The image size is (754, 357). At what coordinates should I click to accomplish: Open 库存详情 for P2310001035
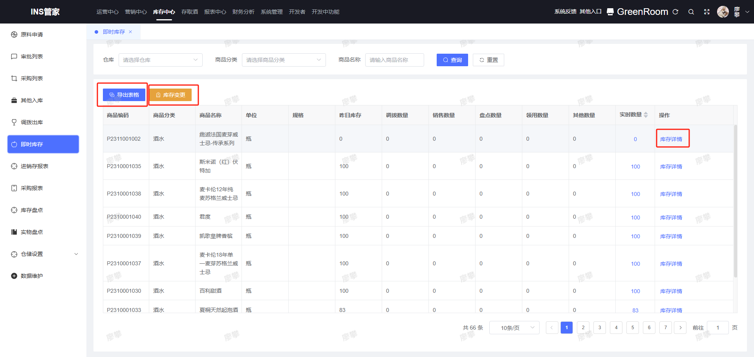click(x=671, y=167)
